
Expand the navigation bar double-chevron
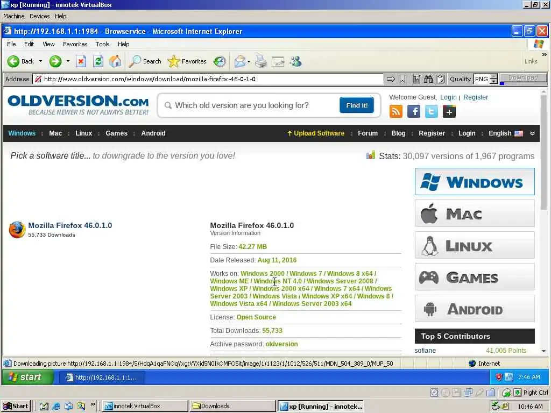(x=532, y=133)
